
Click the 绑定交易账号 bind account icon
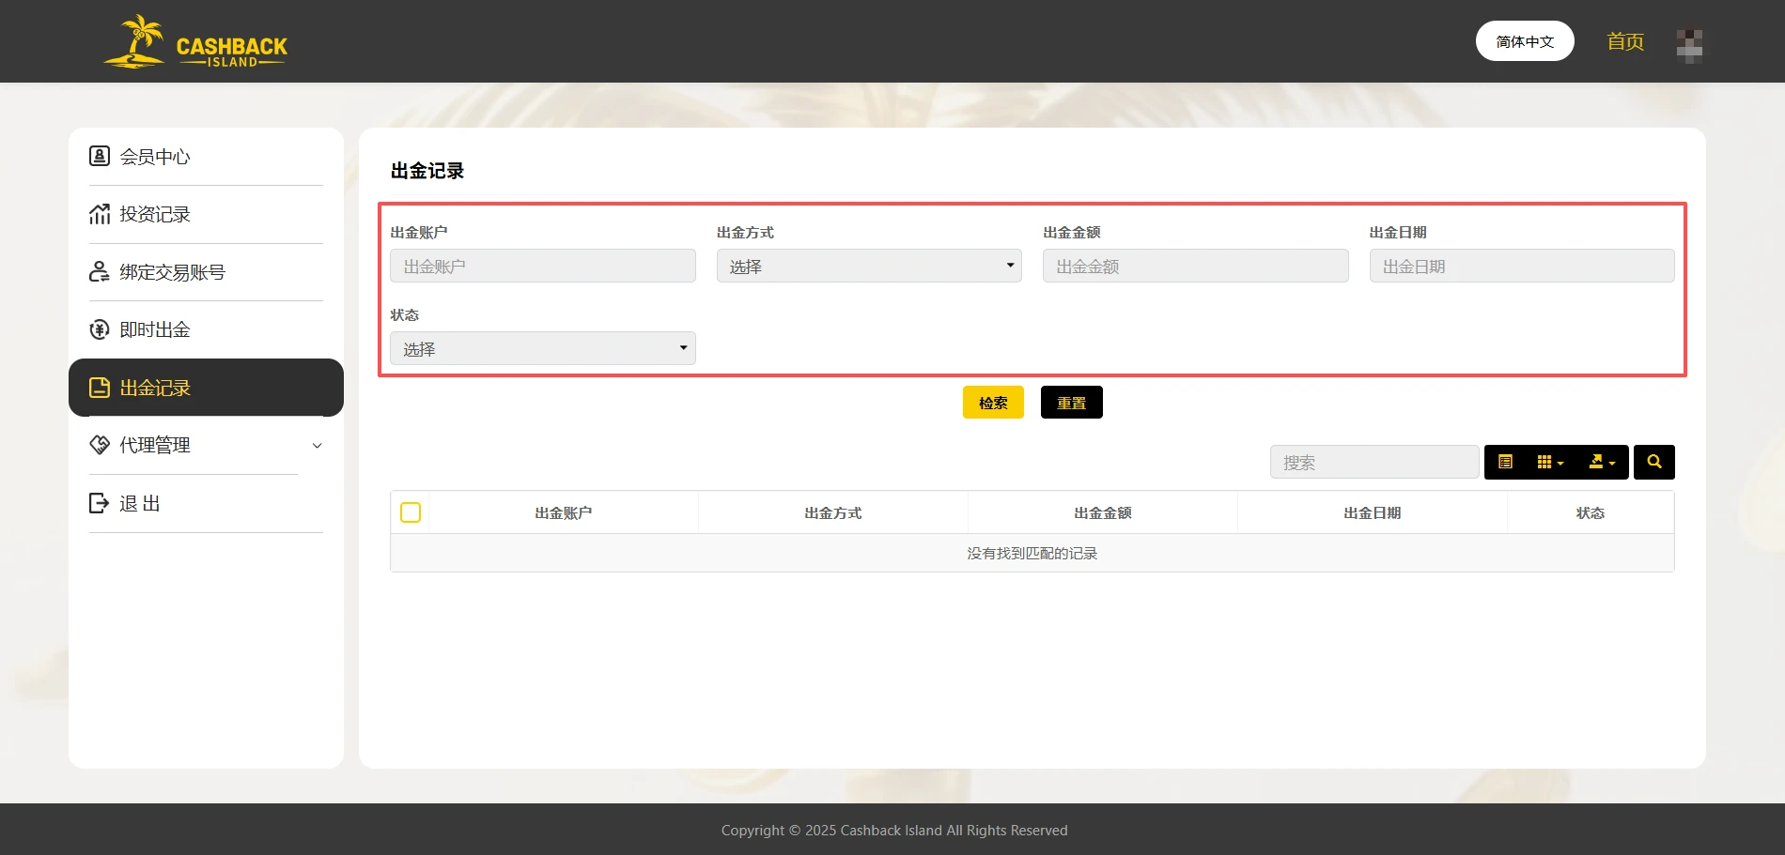[100, 271]
